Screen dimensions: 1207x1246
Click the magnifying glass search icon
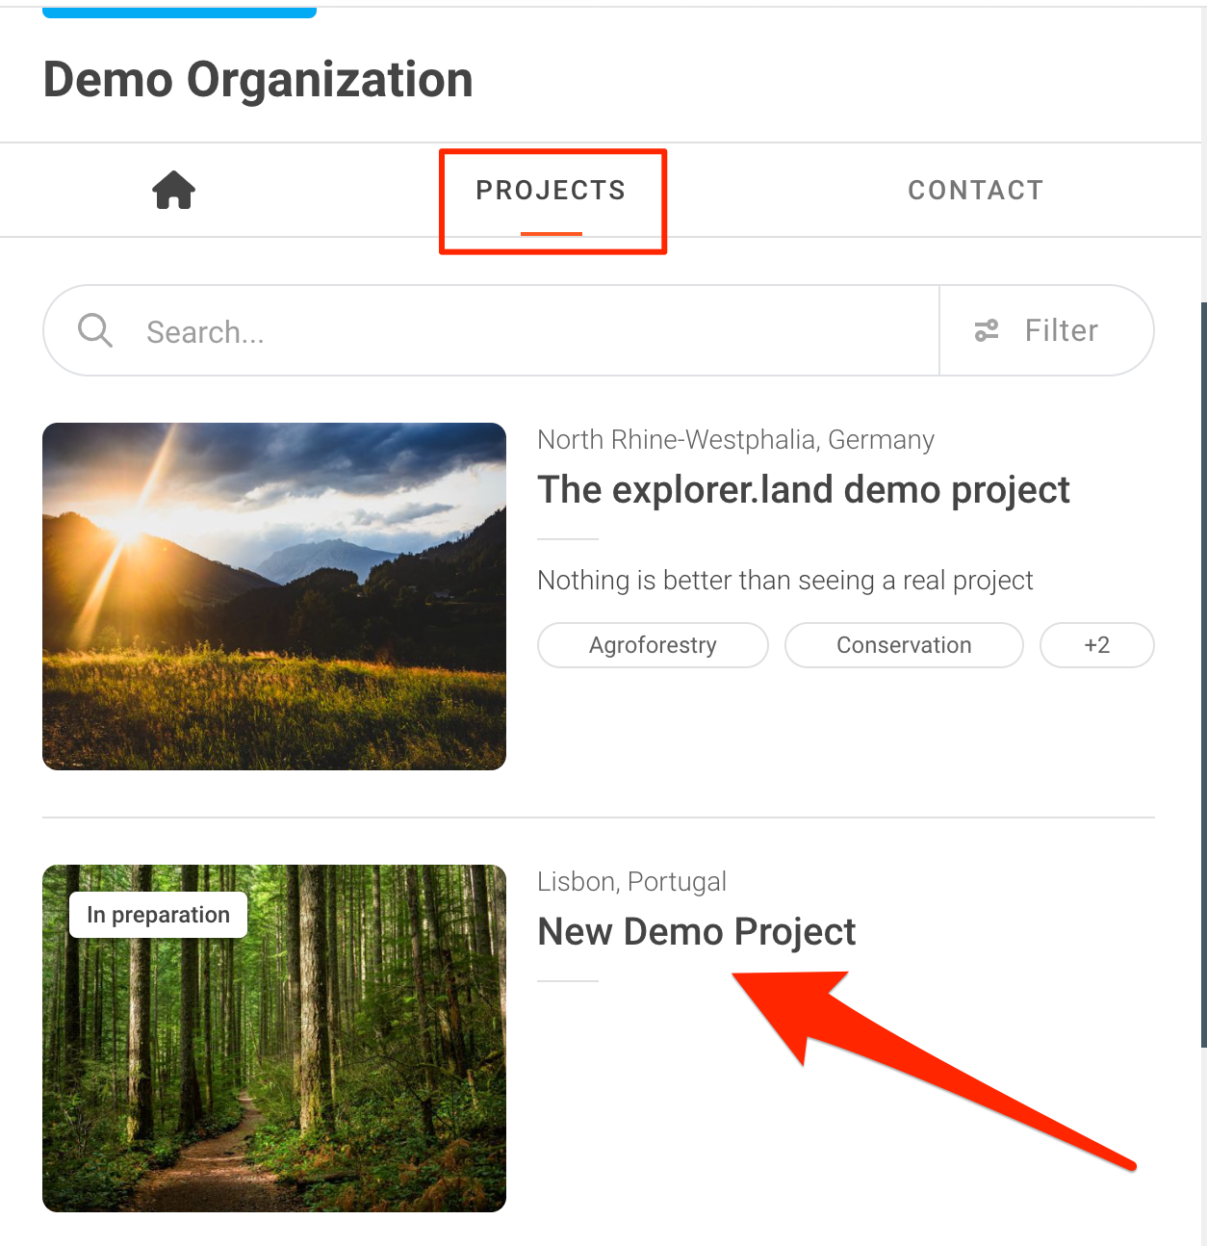pyautogui.click(x=95, y=330)
